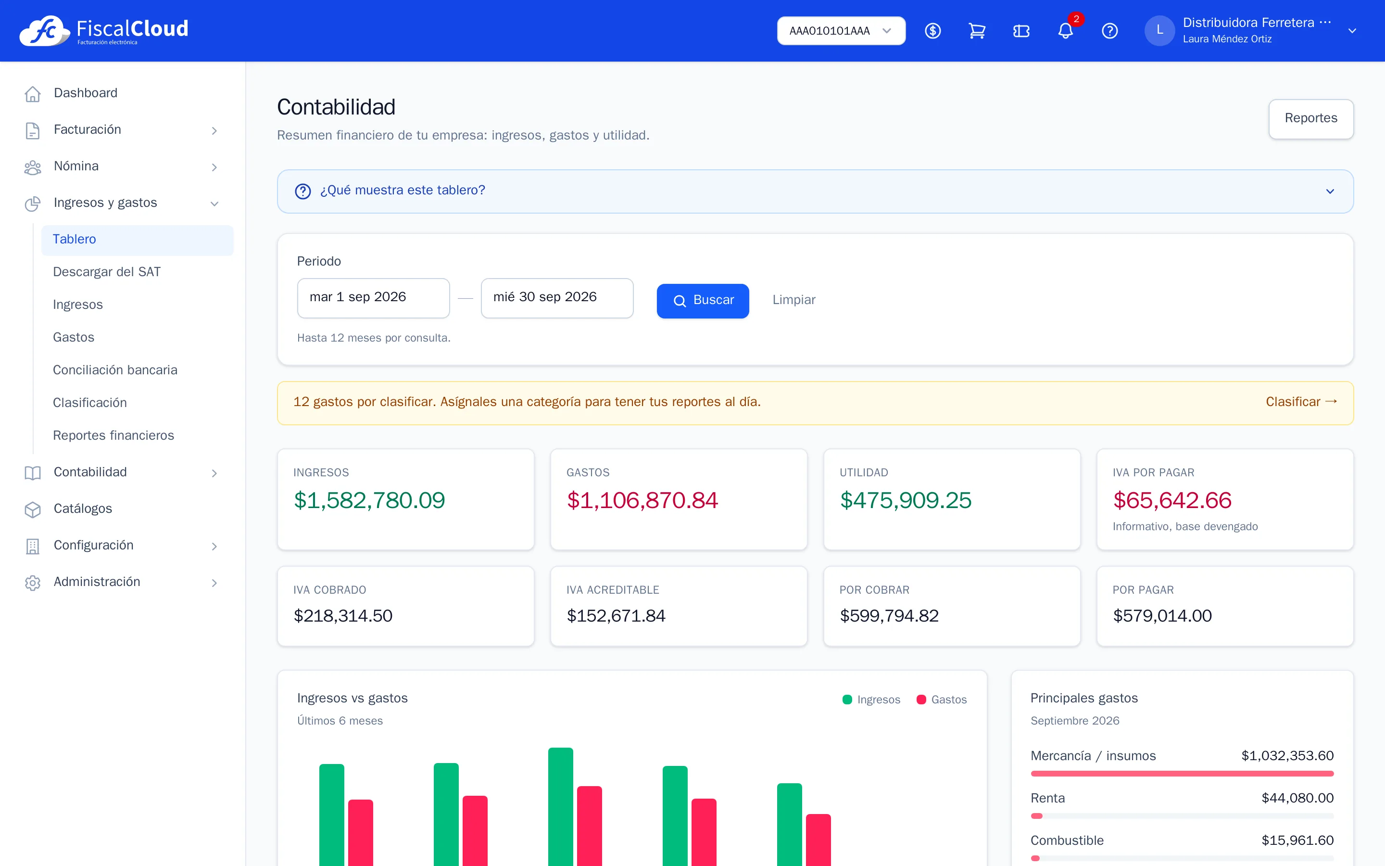The height and width of the screenshot is (866, 1385).
Task: Click the Ingresos y gastos pie-chart icon
Action: coord(33,204)
